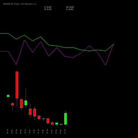
Task: Select the red candlestick for 09 Apr
Action: point(21,104)
